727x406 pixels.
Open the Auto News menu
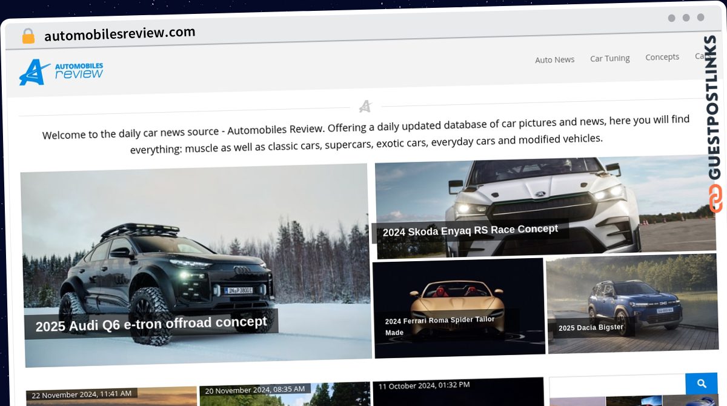[x=554, y=59]
